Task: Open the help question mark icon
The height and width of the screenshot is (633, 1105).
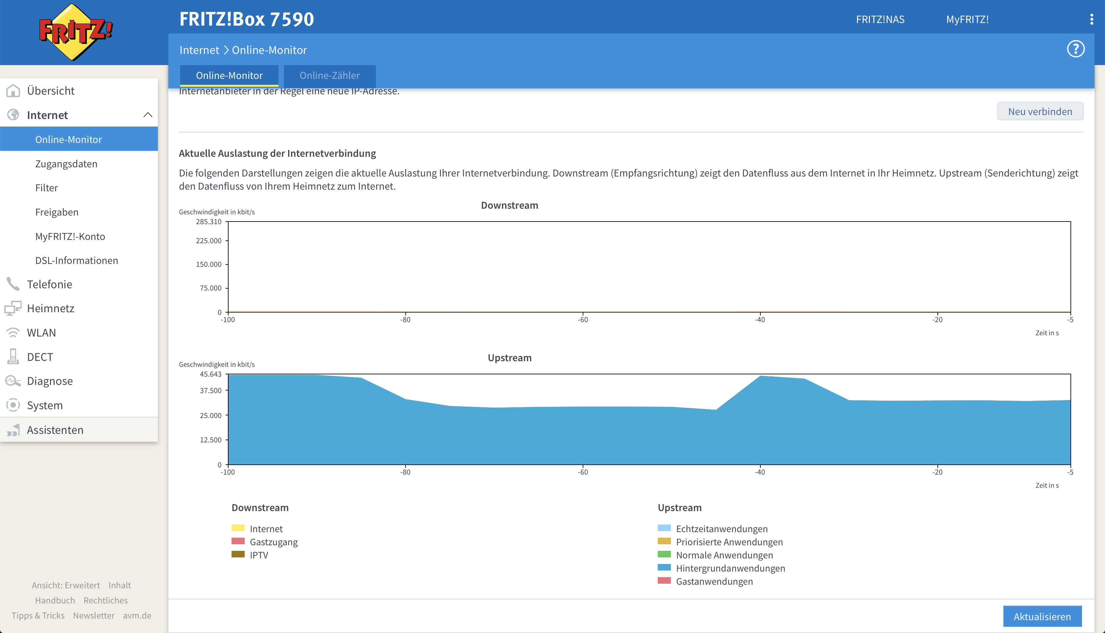Action: point(1075,49)
